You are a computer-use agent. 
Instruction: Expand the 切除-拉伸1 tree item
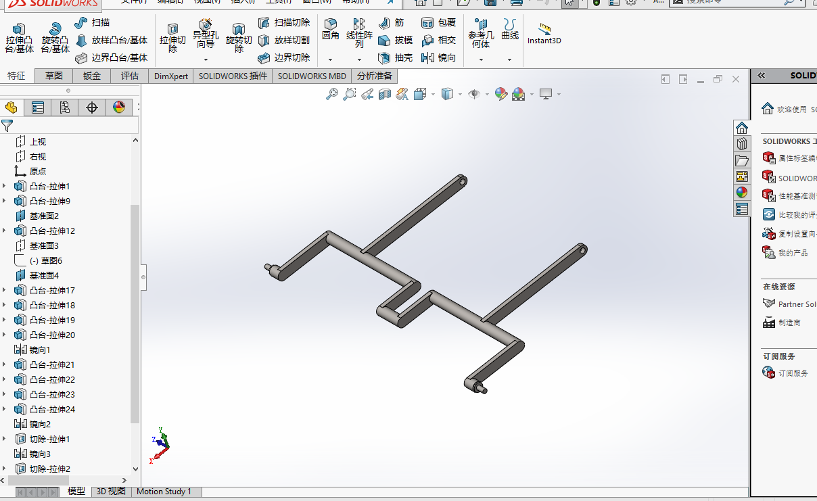click(x=5, y=439)
